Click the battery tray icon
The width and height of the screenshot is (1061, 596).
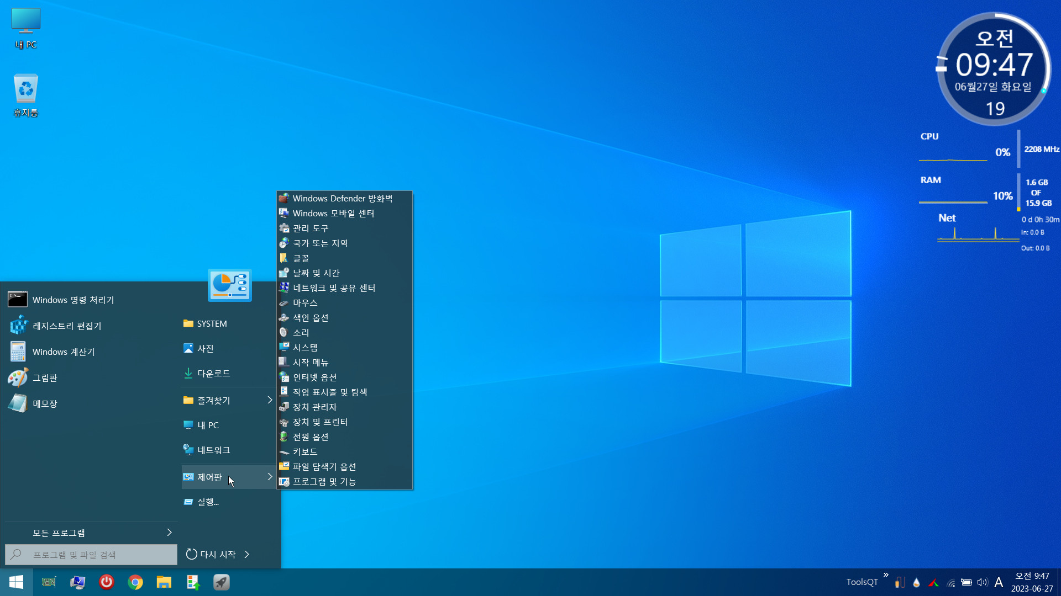click(x=967, y=582)
